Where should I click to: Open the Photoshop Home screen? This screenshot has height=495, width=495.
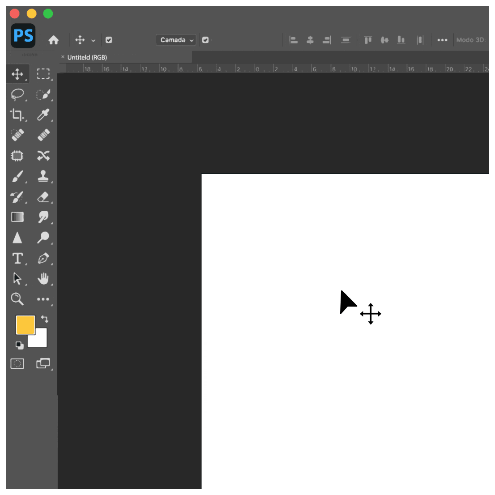click(54, 40)
